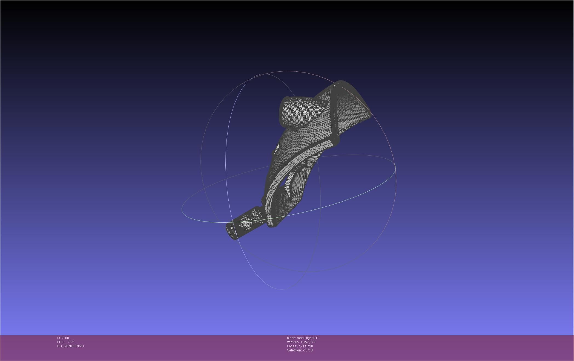574x361 pixels.
Task: Click the oval eye lens on the mask
Action: (x=301, y=111)
